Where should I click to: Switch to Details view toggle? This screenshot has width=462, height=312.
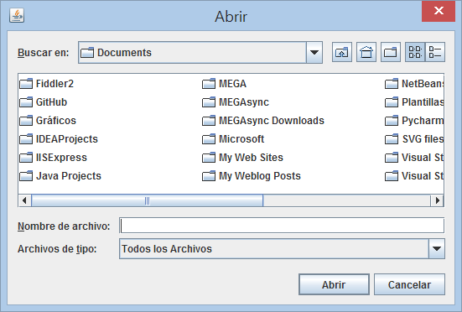[435, 52]
